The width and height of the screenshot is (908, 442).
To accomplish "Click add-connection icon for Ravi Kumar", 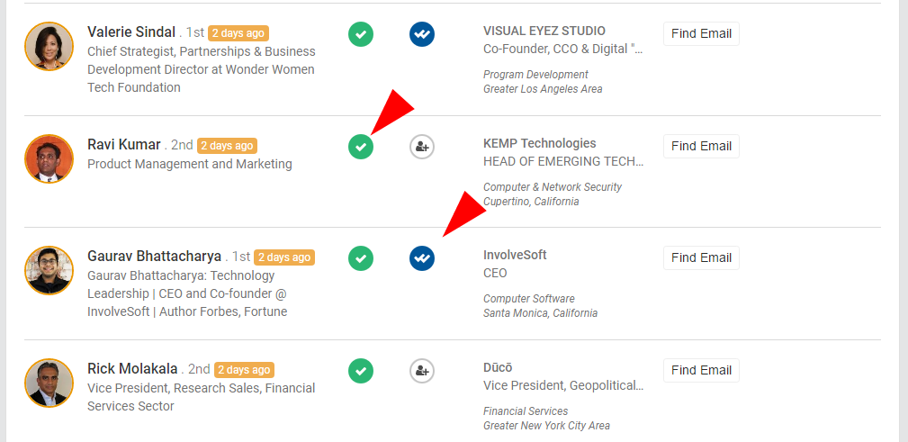I will pyautogui.click(x=422, y=147).
